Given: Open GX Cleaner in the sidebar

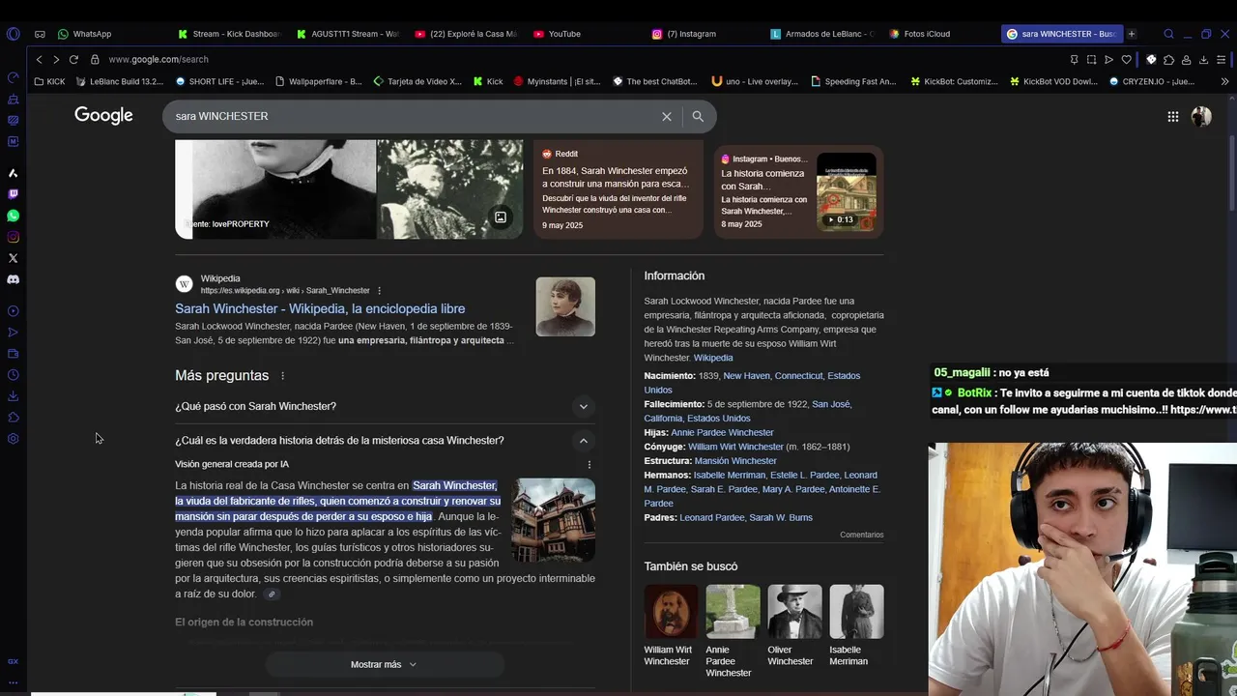Looking at the screenshot, I should [x=13, y=99].
